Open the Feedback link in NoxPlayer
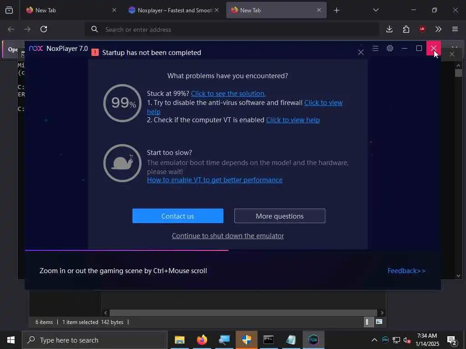Screen dimensions: 466x349 [406, 271]
